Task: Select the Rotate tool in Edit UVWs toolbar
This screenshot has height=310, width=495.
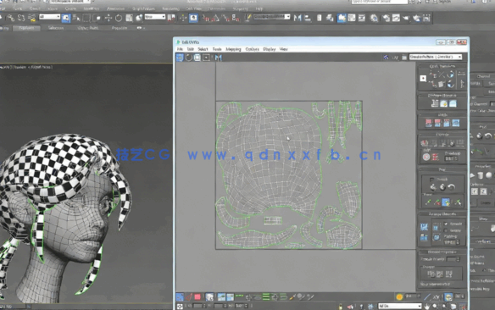Action: tap(188, 58)
